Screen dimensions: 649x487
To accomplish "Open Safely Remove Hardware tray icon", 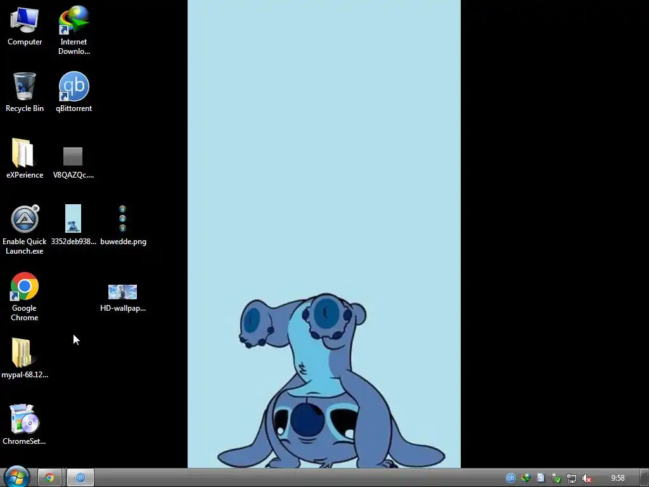I will coord(556,478).
